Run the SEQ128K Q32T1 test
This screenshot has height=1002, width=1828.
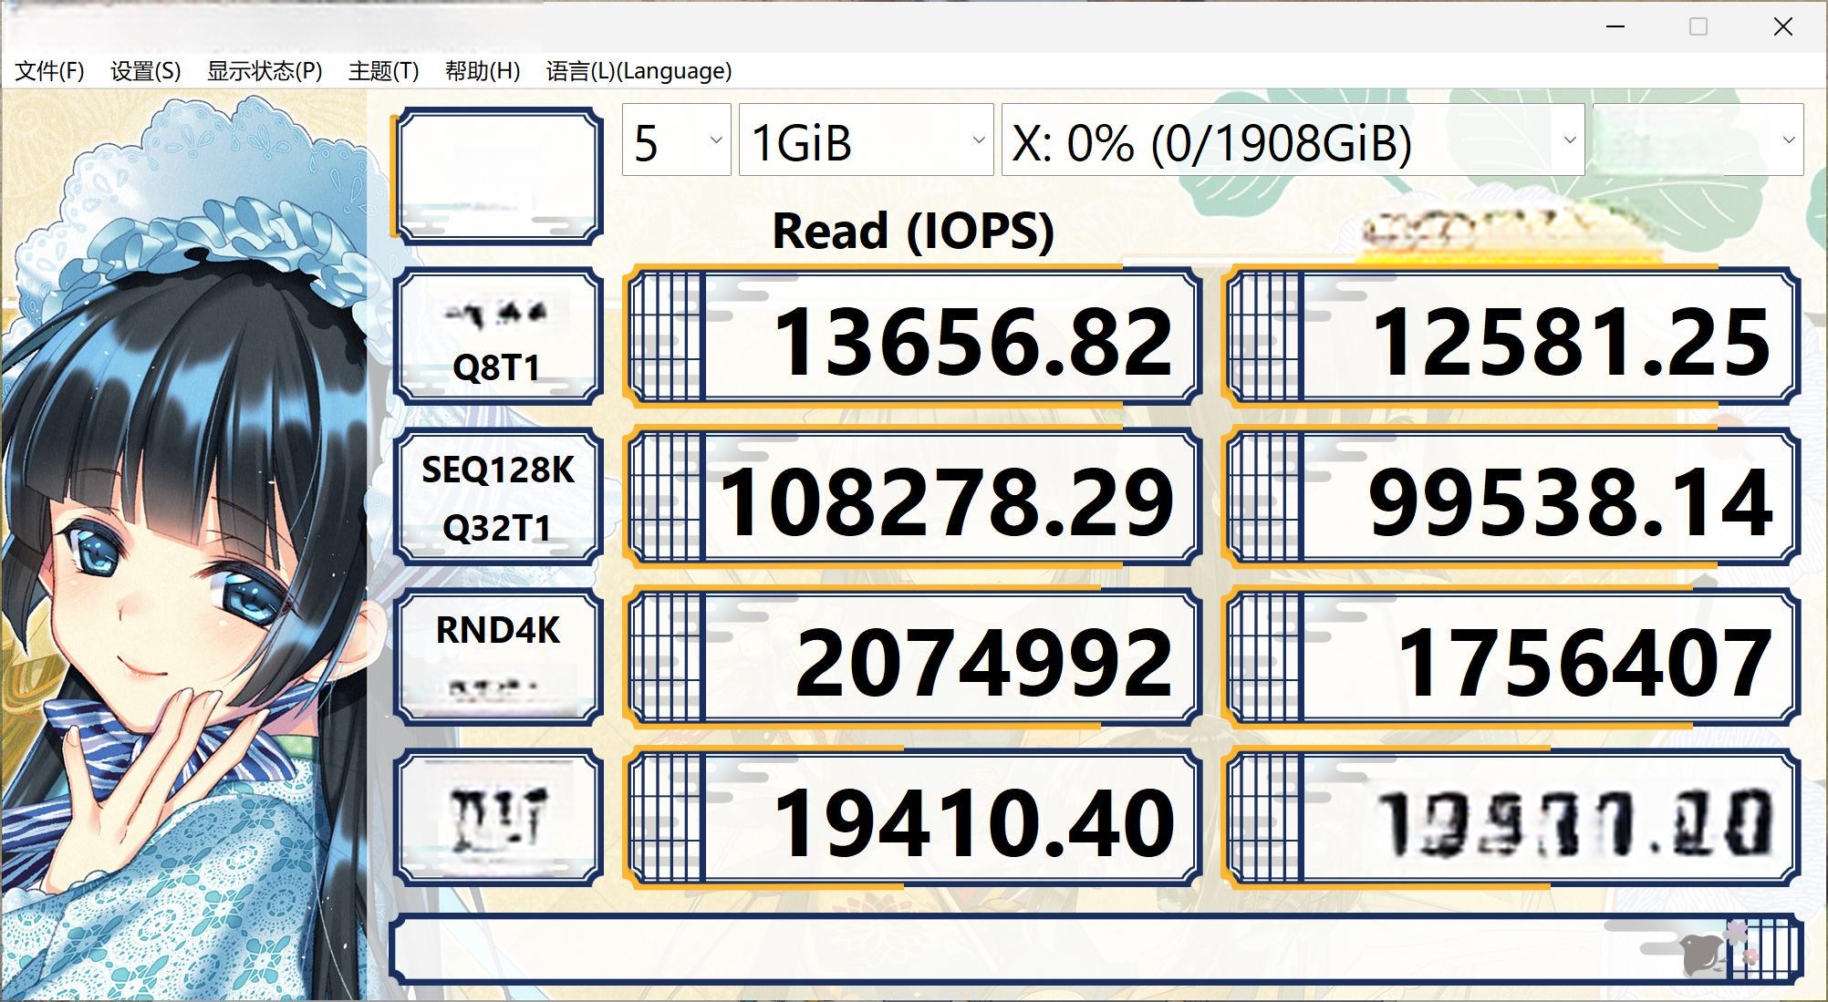pyautogui.click(x=498, y=497)
